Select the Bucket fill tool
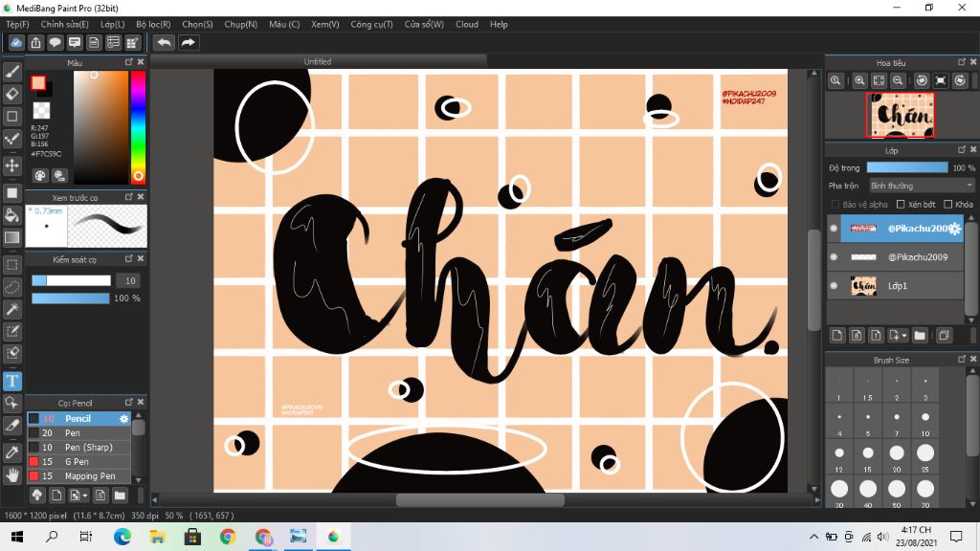The image size is (980, 551). [x=11, y=215]
